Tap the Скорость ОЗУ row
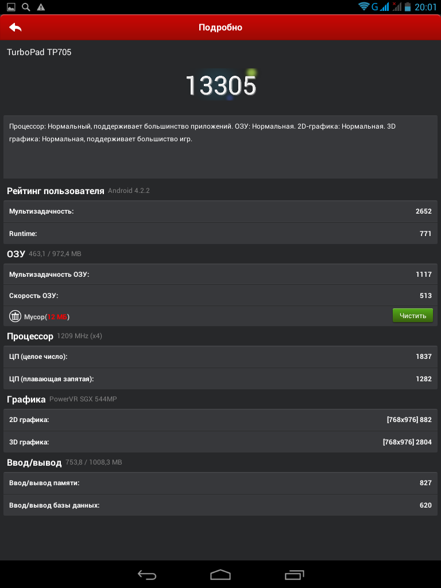 click(x=220, y=296)
